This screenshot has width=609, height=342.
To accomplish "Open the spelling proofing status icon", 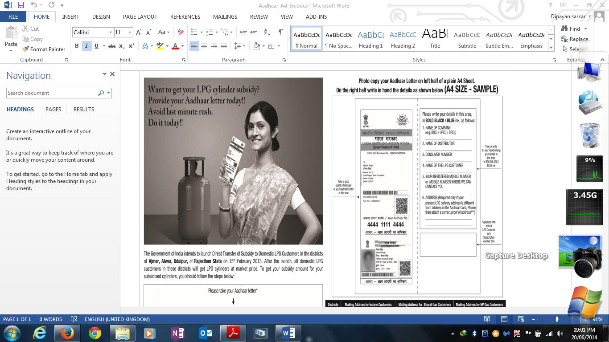I will (x=74, y=319).
